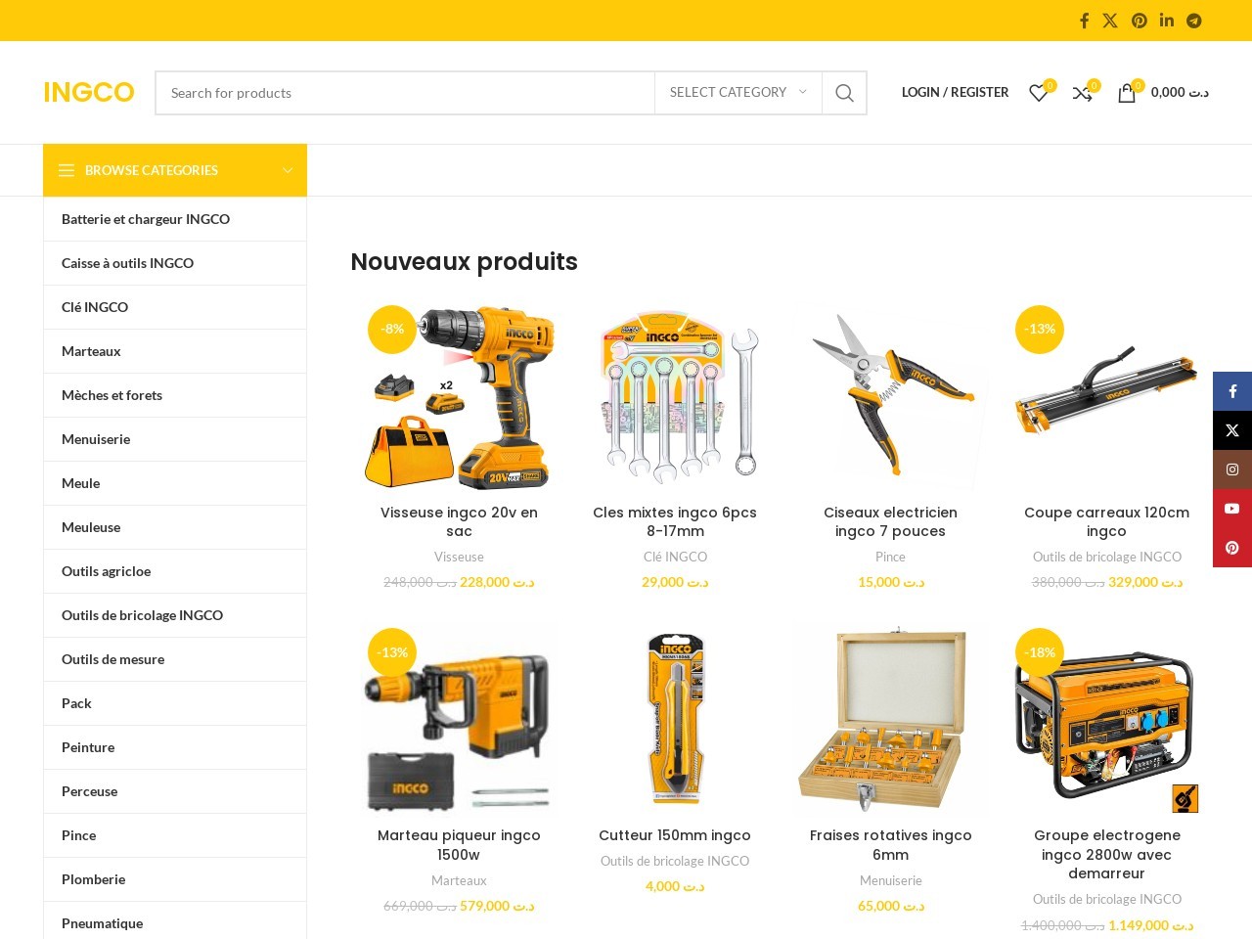Click Visseuse category under drill product
Screen dimensions: 1252x939
459,557
